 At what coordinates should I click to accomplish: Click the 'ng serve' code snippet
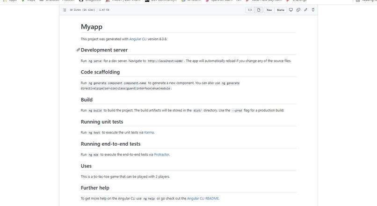(95, 61)
